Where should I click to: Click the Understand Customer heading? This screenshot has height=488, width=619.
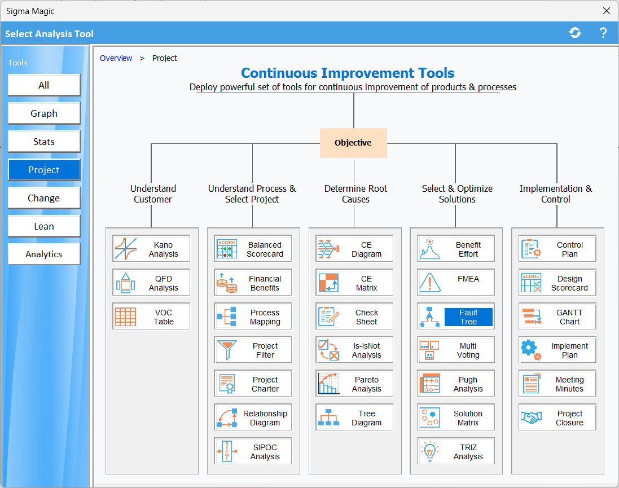(x=153, y=194)
